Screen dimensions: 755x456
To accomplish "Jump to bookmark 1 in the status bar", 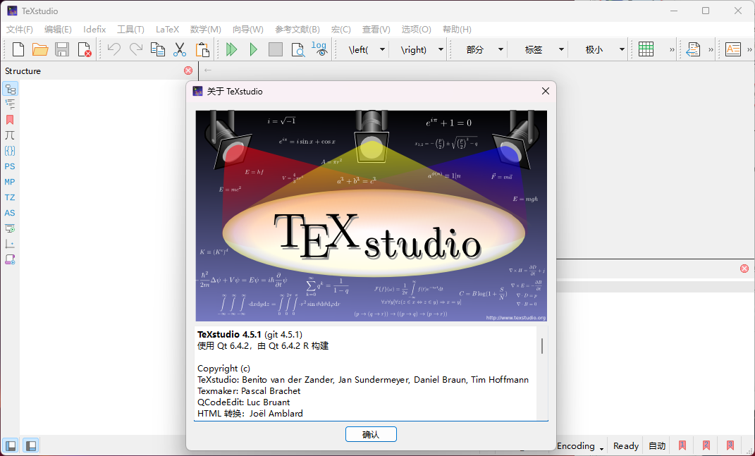I will point(682,446).
